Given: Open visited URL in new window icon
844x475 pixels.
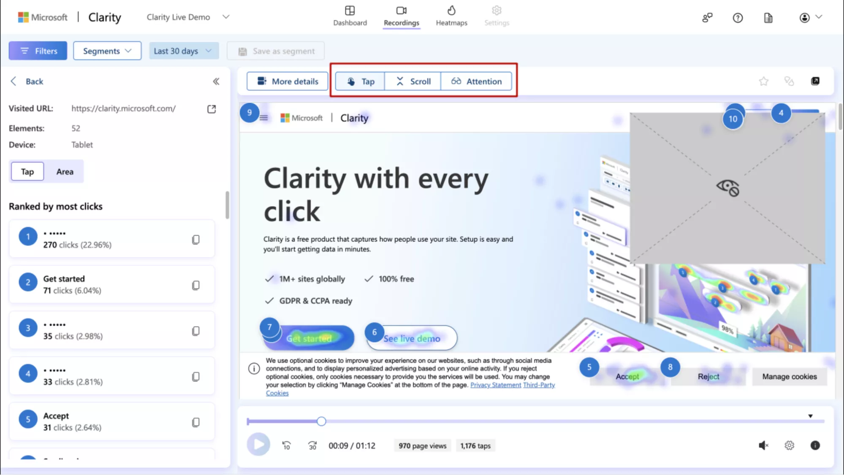Looking at the screenshot, I should click(212, 109).
